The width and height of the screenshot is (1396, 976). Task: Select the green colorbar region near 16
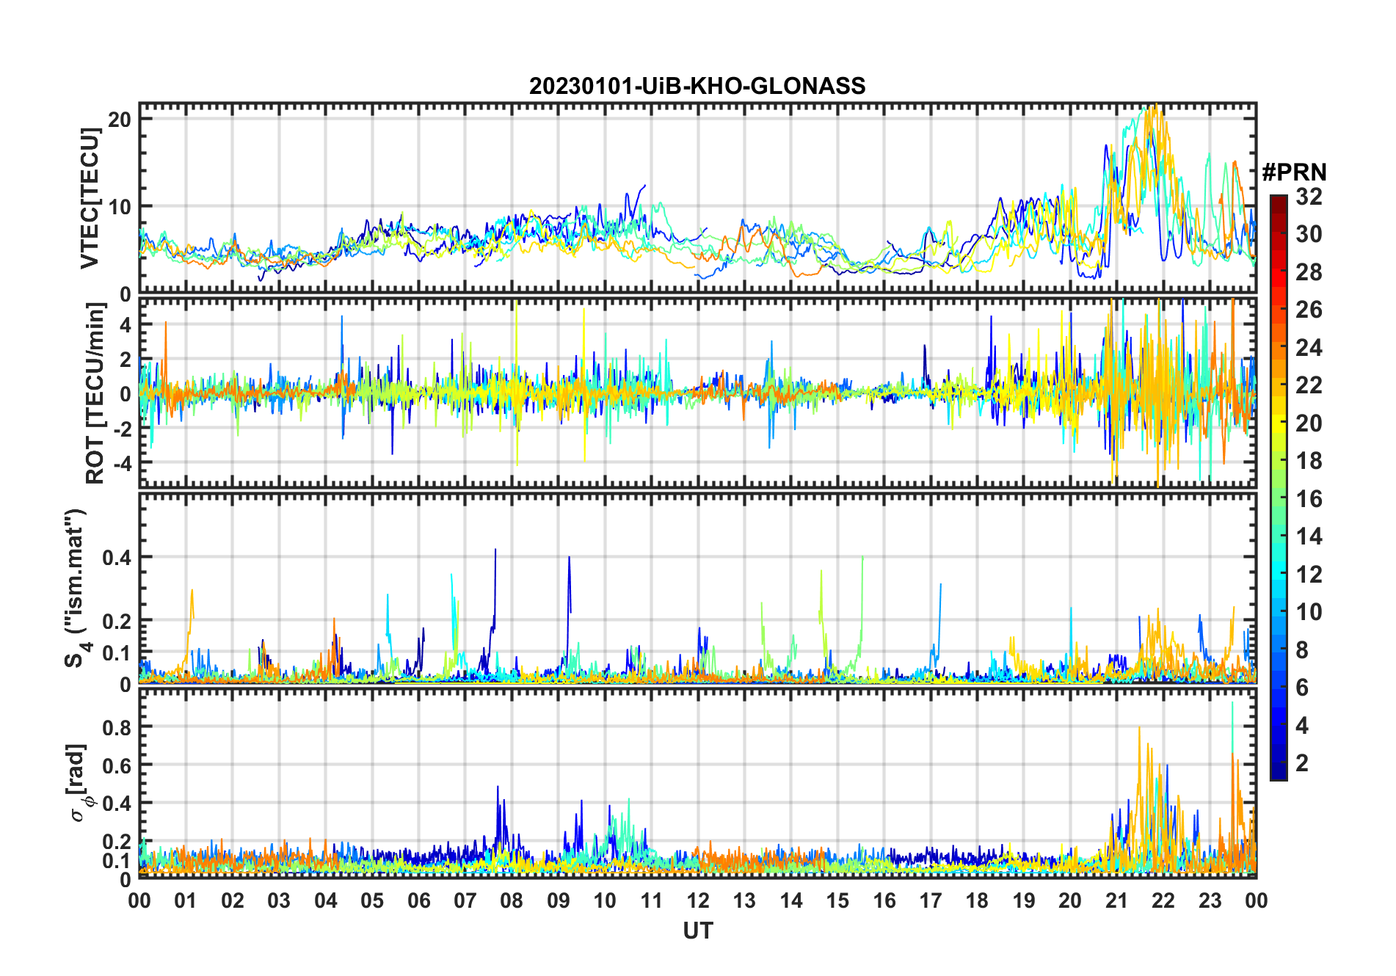[1279, 498]
